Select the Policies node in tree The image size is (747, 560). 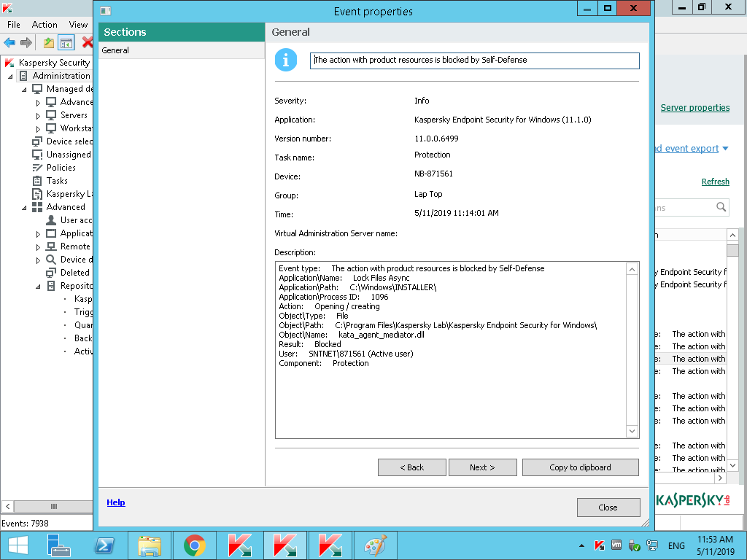click(x=61, y=168)
